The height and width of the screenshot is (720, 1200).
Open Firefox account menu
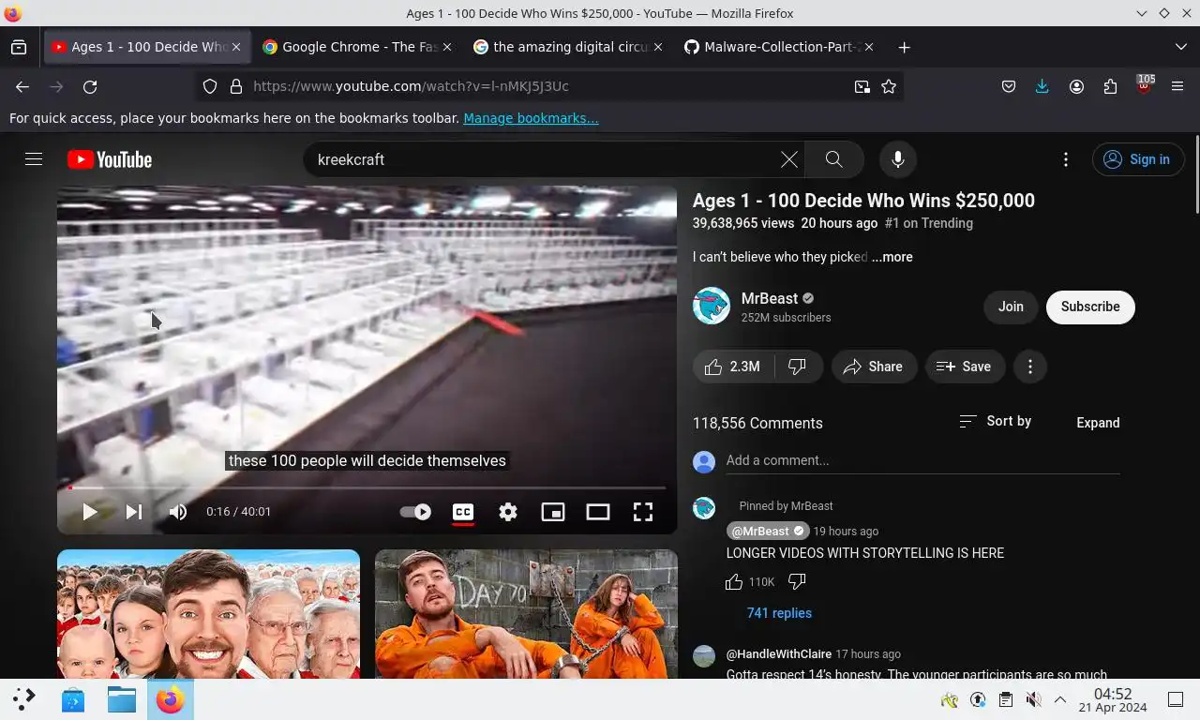(1076, 86)
